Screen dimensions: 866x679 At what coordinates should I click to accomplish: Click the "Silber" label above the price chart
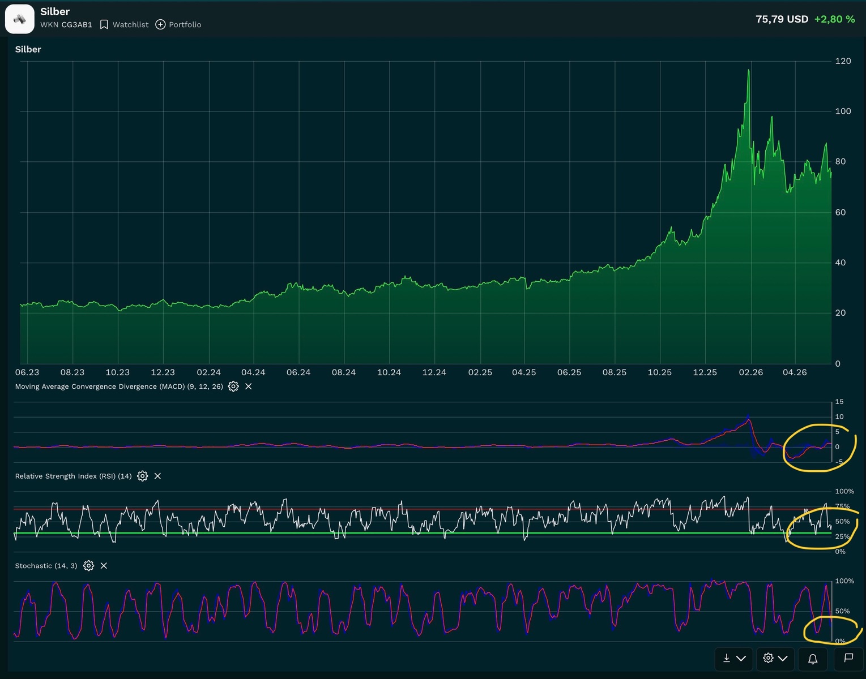(x=28, y=49)
